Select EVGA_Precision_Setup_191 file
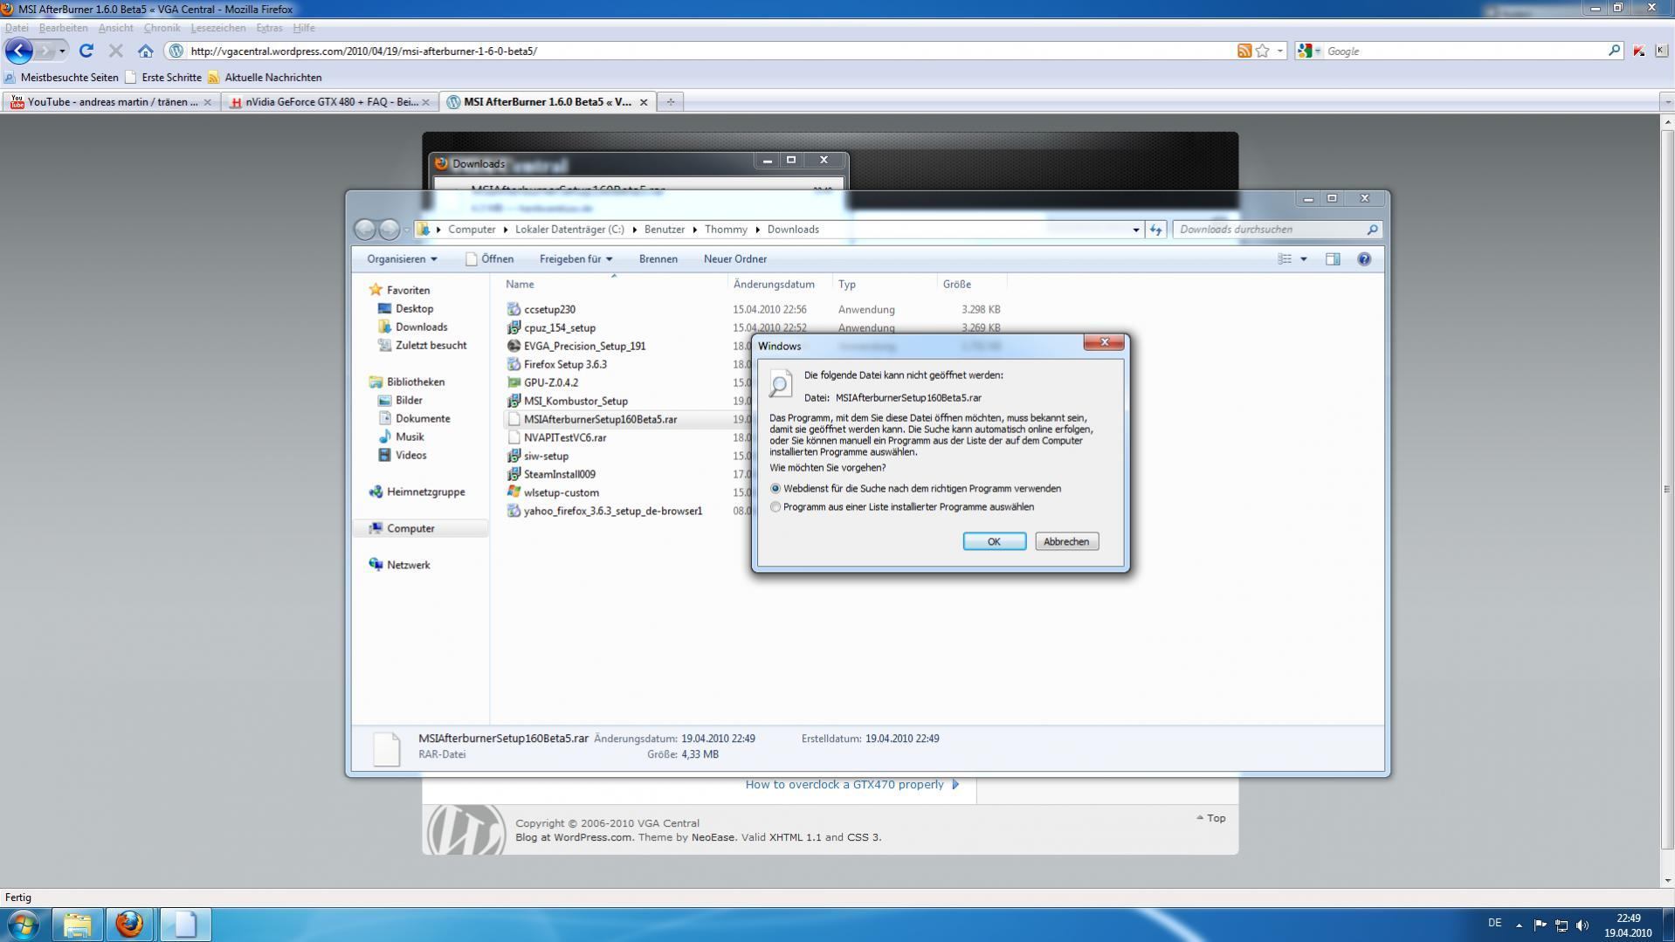The width and height of the screenshot is (1675, 942). 584,346
